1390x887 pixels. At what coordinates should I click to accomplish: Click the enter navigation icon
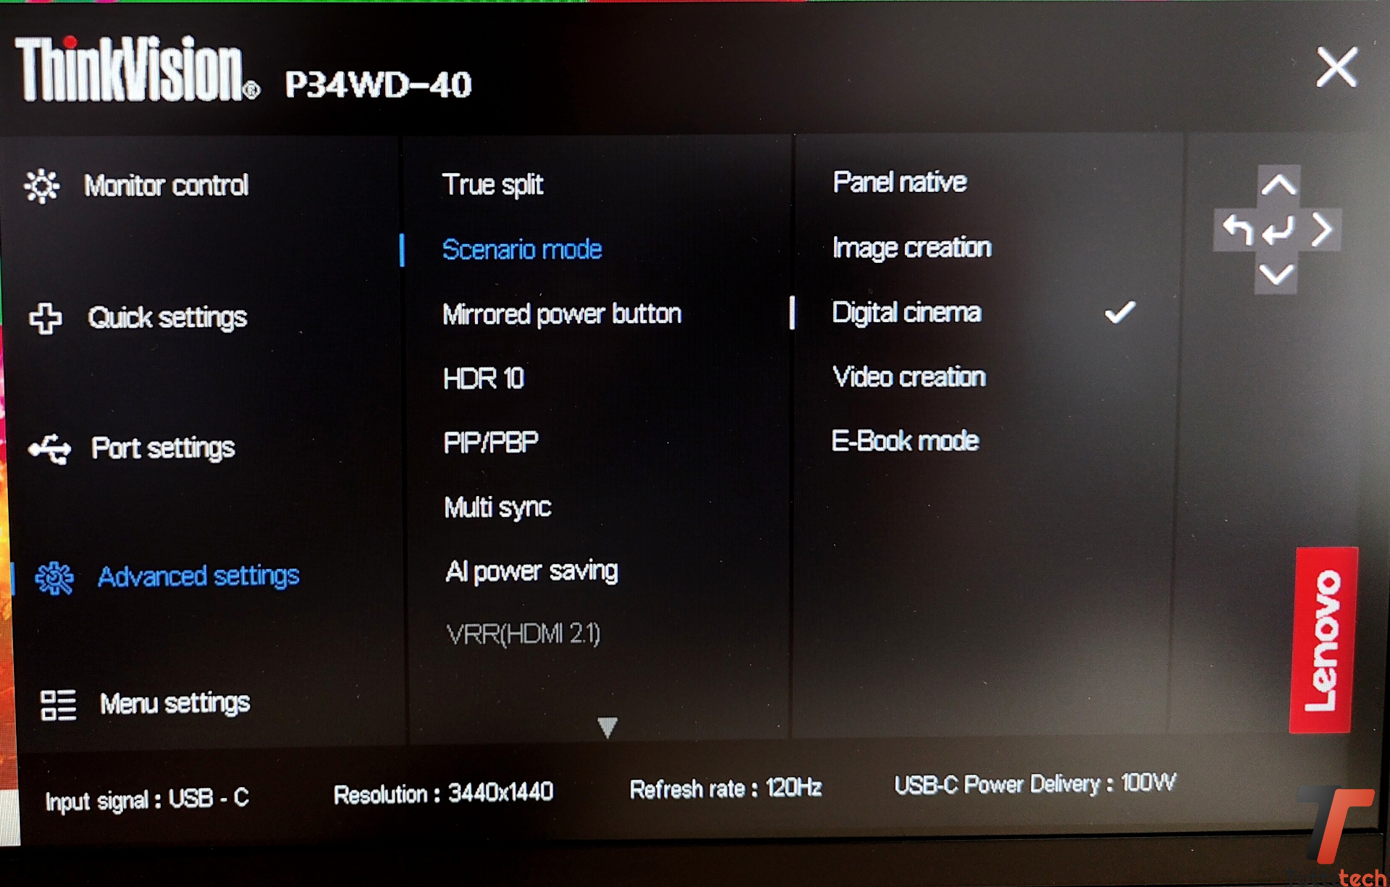[x=1278, y=232]
